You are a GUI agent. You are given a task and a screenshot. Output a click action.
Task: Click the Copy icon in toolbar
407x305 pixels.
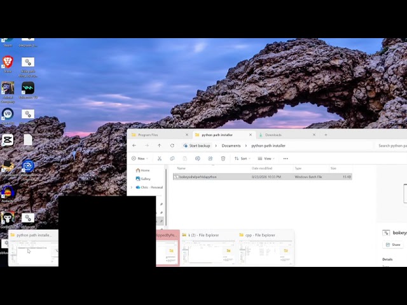click(x=172, y=158)
